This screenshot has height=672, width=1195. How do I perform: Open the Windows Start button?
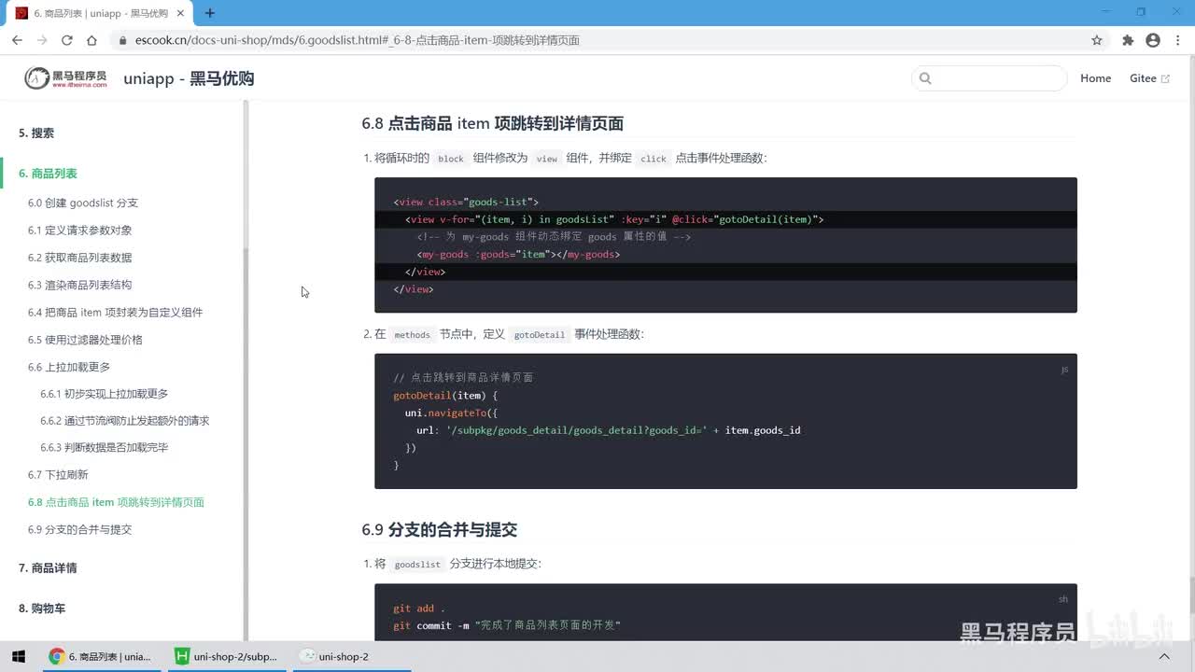coord(18,656)
